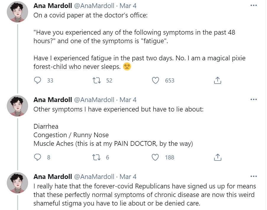Share the first tweet about covid paper

217,80
